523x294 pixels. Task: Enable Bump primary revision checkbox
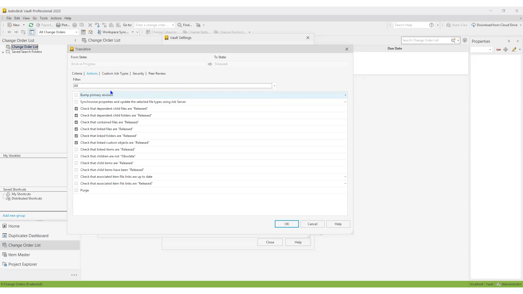tap(76, 95)
